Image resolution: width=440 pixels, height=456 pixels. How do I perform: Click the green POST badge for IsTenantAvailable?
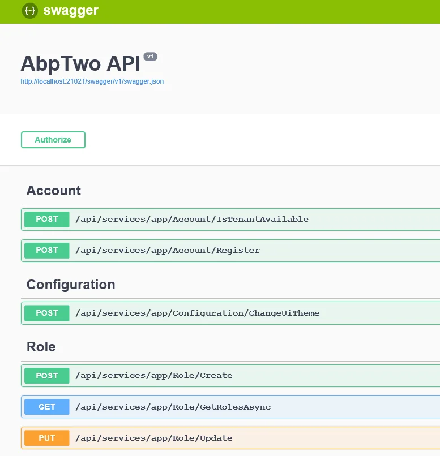(46, 219)
